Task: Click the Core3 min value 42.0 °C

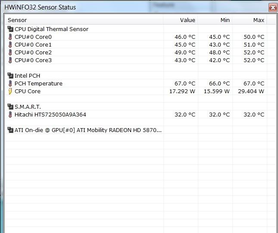Action: [x=219, y=60]
